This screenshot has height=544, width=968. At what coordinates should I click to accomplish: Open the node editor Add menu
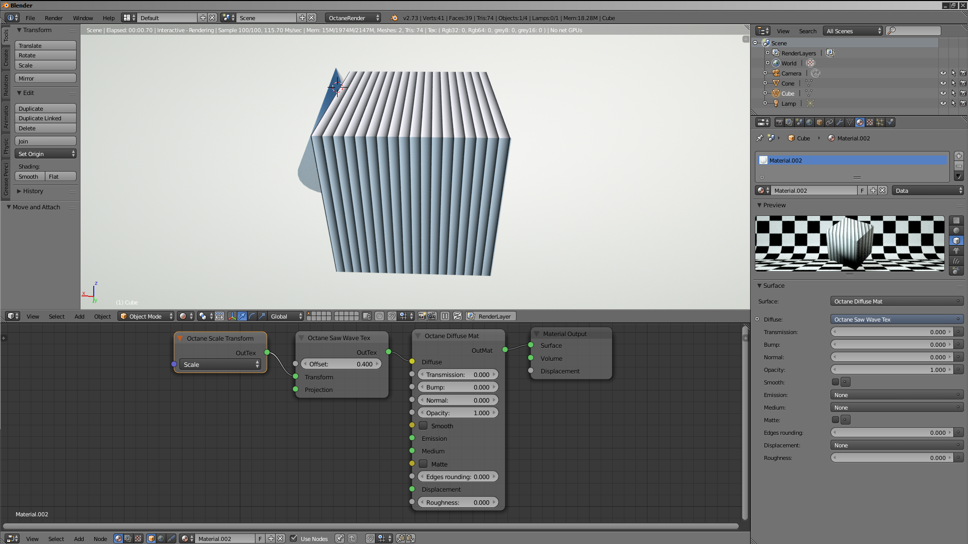pyautogui.click(x=79, y=538)
